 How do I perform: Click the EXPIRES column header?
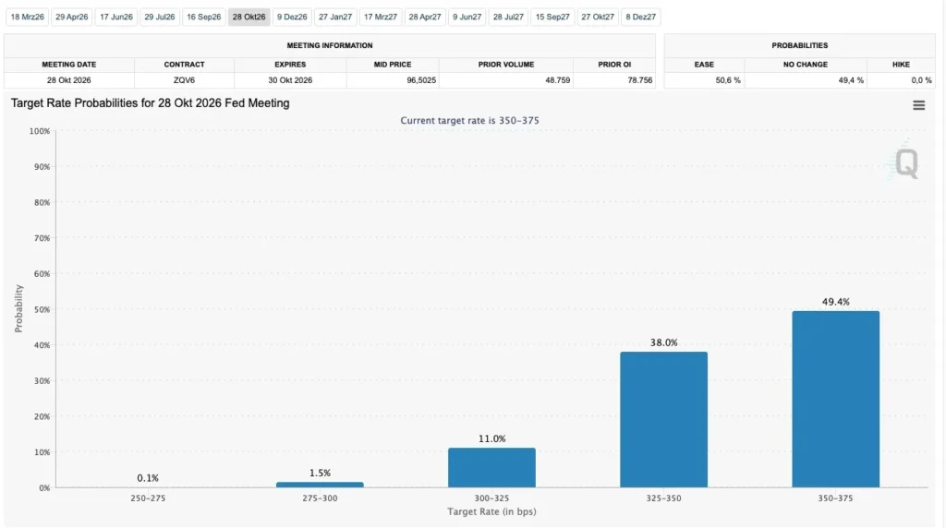(290, 65)
